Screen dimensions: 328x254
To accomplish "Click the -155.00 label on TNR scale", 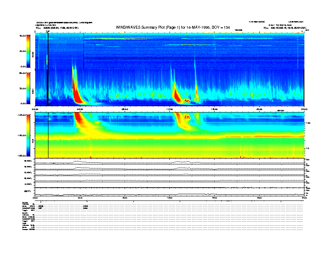I will pyautogui.click(x=22, y=156).
